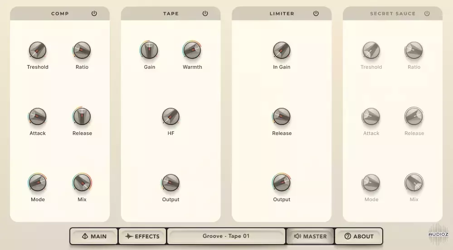Click the SECRET SAUCE Ratio knob

tap(414, 50)
